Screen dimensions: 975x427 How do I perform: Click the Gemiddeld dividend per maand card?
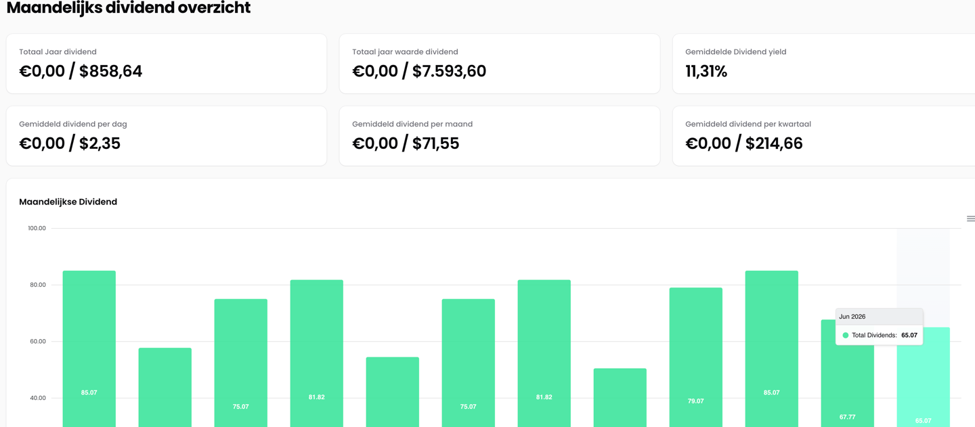click(499, 135)
